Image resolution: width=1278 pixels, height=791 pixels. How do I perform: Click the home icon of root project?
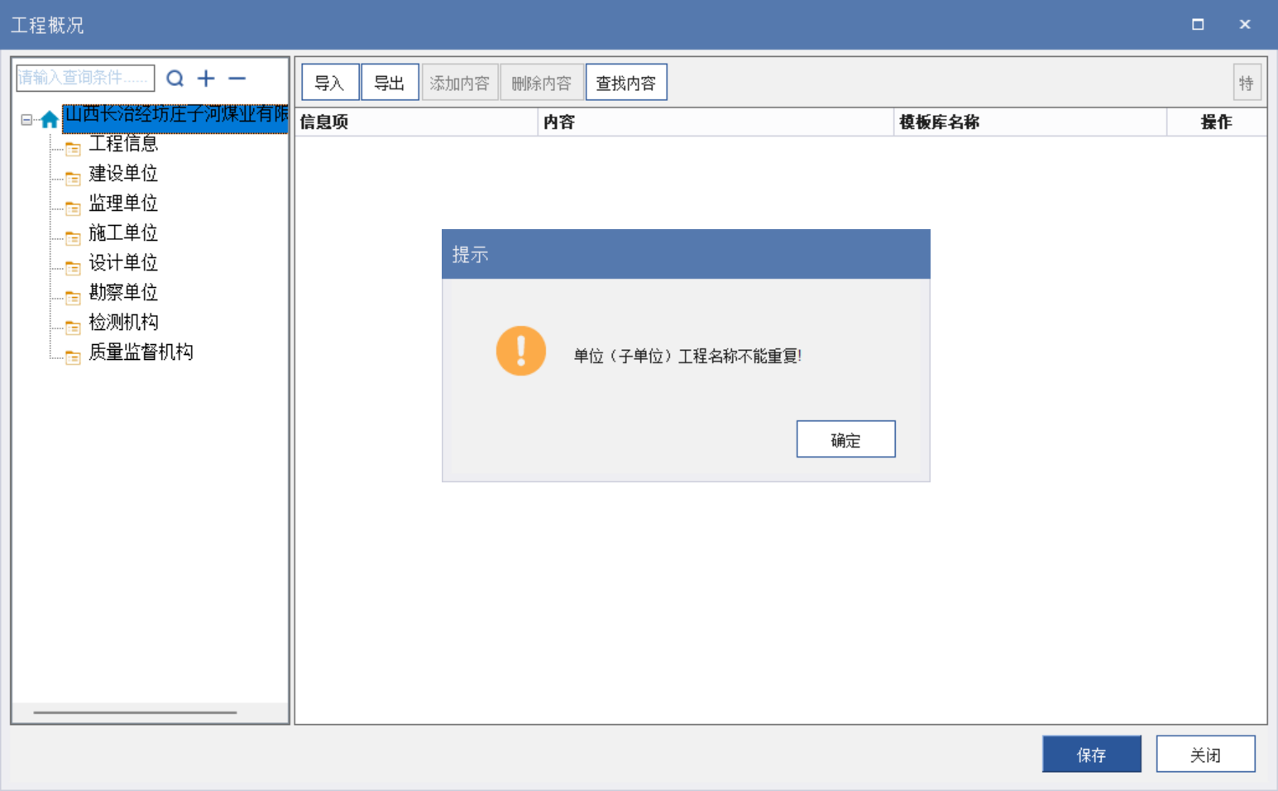click(50, 120)
